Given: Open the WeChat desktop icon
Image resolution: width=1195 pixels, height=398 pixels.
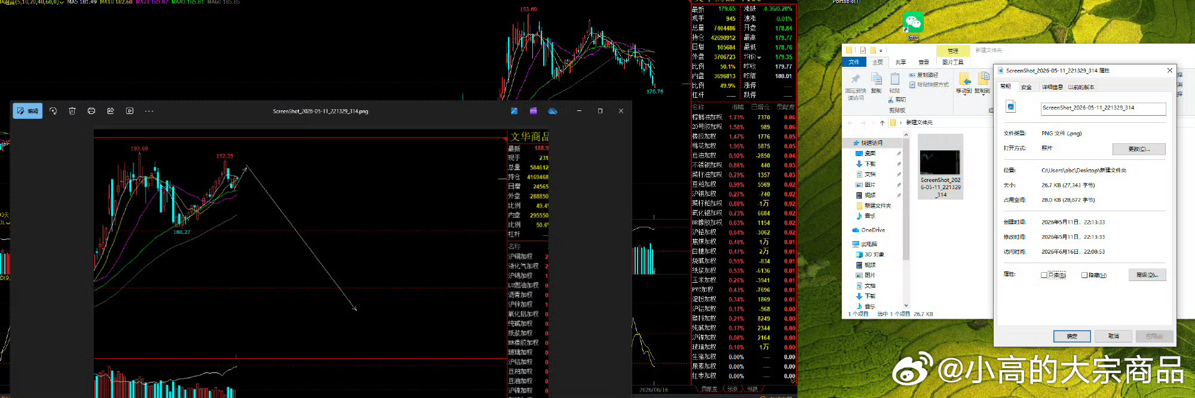Looking at the screenshot, I should [x=913, y=26].
